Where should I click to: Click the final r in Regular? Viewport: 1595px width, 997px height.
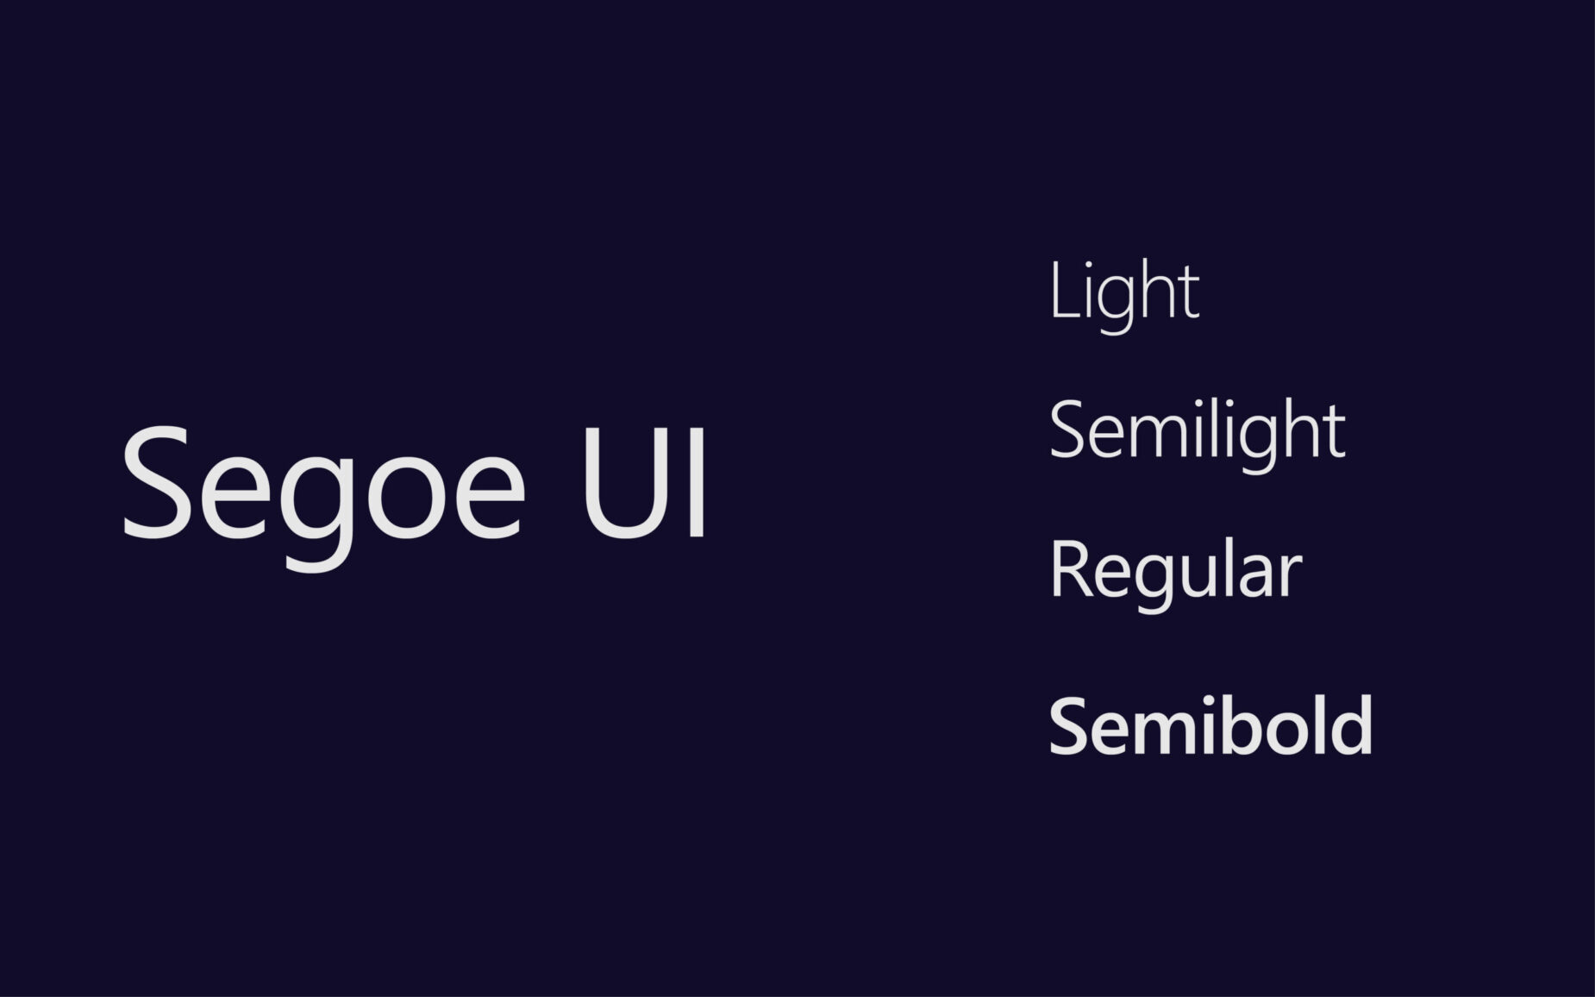(x=1292, y=576)
